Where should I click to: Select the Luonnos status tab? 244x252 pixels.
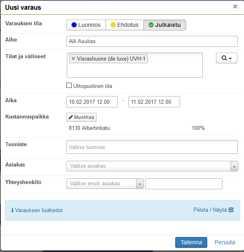click(86, 25)
